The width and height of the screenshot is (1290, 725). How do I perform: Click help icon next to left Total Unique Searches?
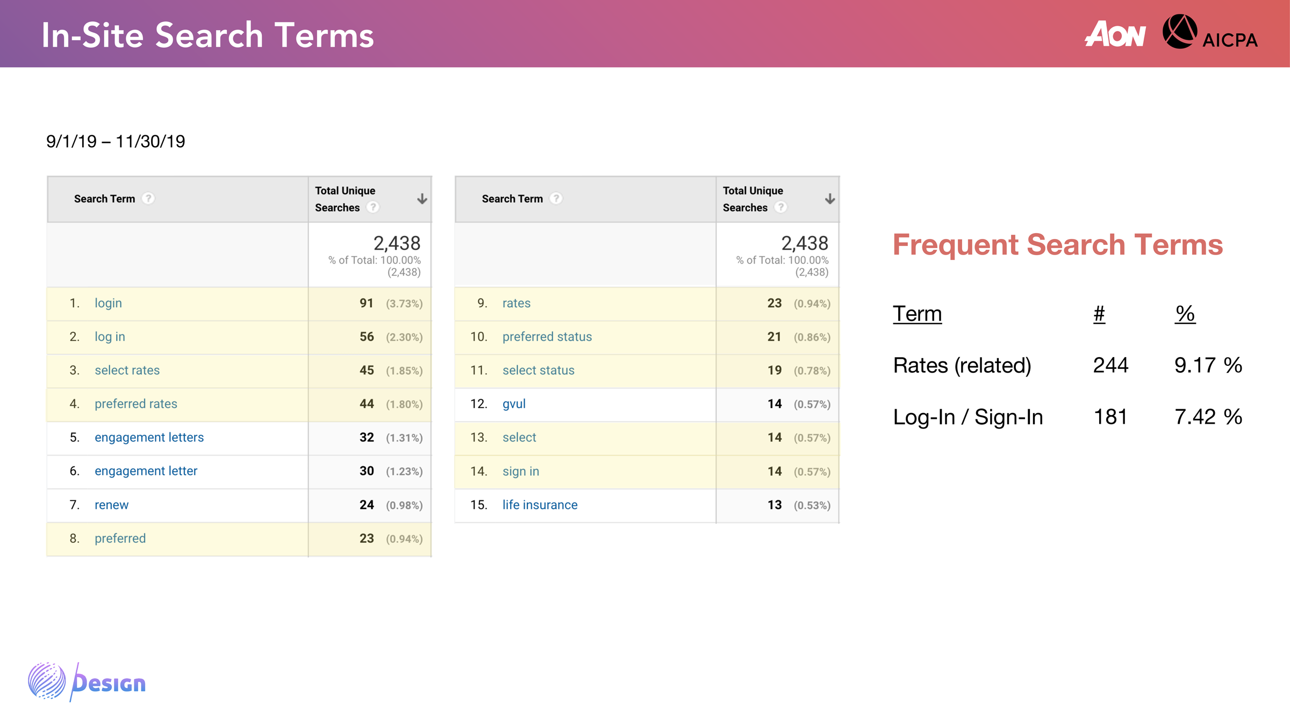(x=373, y=207)
